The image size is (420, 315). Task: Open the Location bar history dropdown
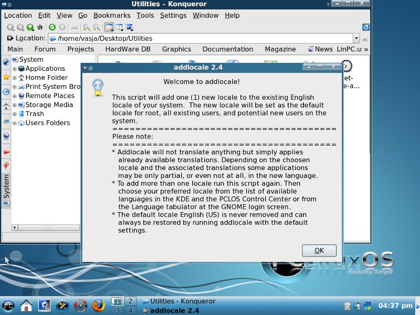coord(356,38)
